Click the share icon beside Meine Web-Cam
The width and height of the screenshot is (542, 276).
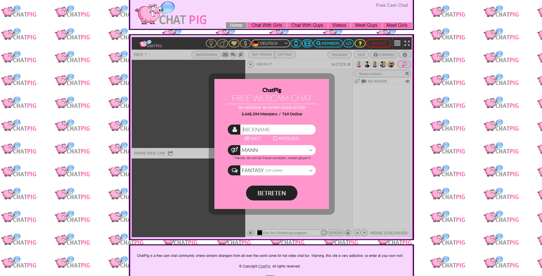[170, 153]
